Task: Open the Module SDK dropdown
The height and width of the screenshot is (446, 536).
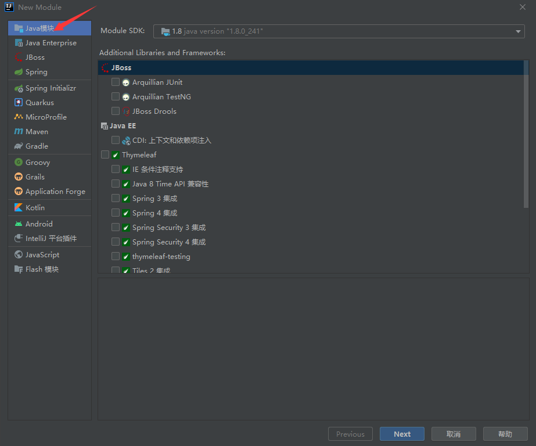Action: 339,31
